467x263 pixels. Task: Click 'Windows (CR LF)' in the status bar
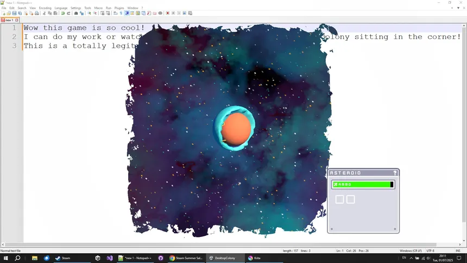[411, 251]
